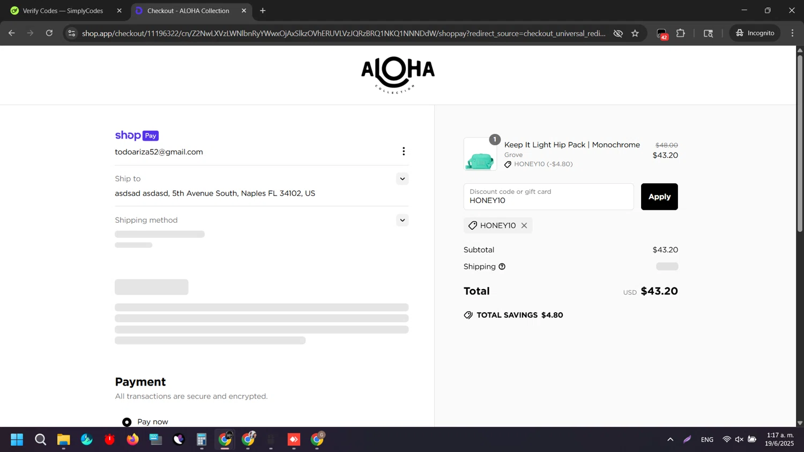Viewport: 804px width, 452px height.
Task: Click the page vertical scrollbar thumb
Action: click(x=800, y=142)
